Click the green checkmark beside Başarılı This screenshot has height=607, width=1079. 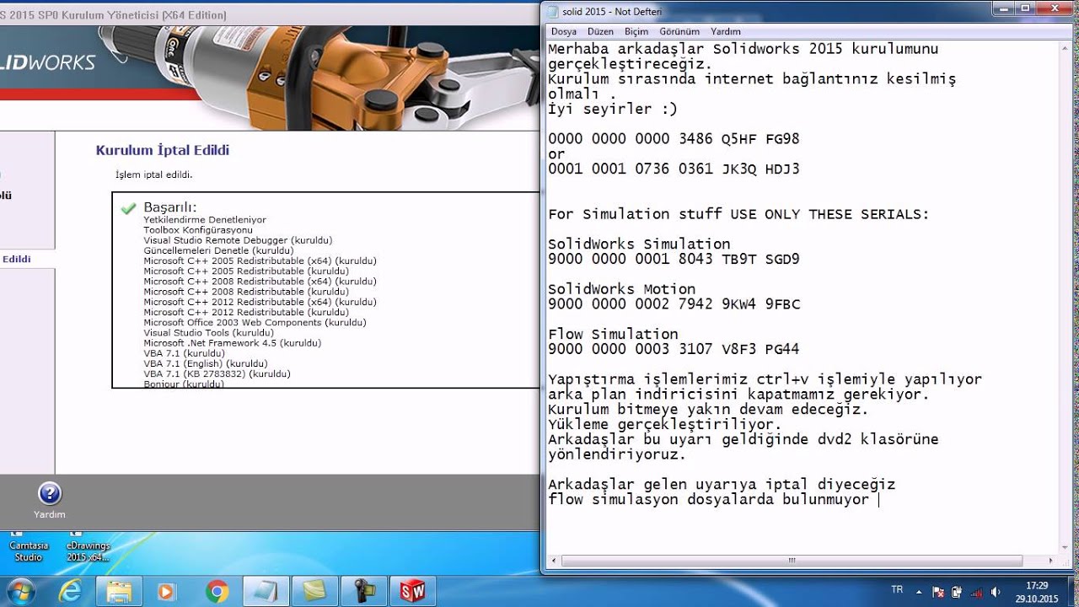(128, 207)
